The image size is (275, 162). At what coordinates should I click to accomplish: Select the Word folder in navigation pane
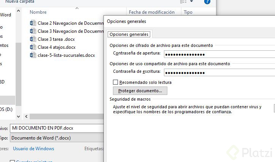[x=5, y=15]
